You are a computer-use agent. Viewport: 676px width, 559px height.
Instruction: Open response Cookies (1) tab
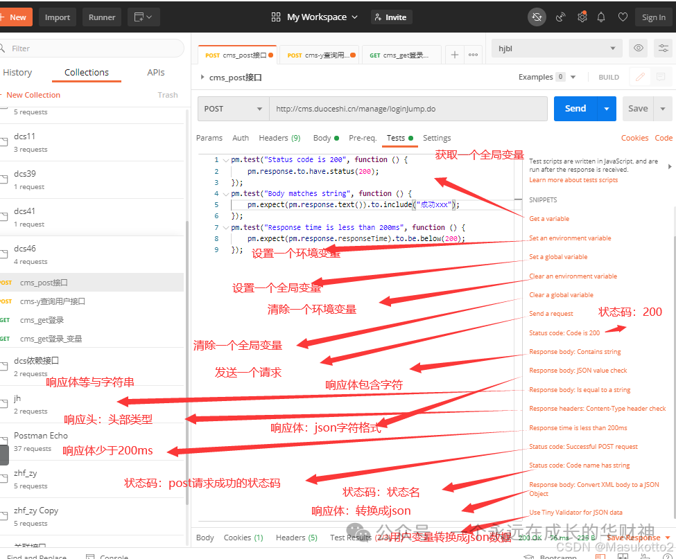(x=243, y=538)
